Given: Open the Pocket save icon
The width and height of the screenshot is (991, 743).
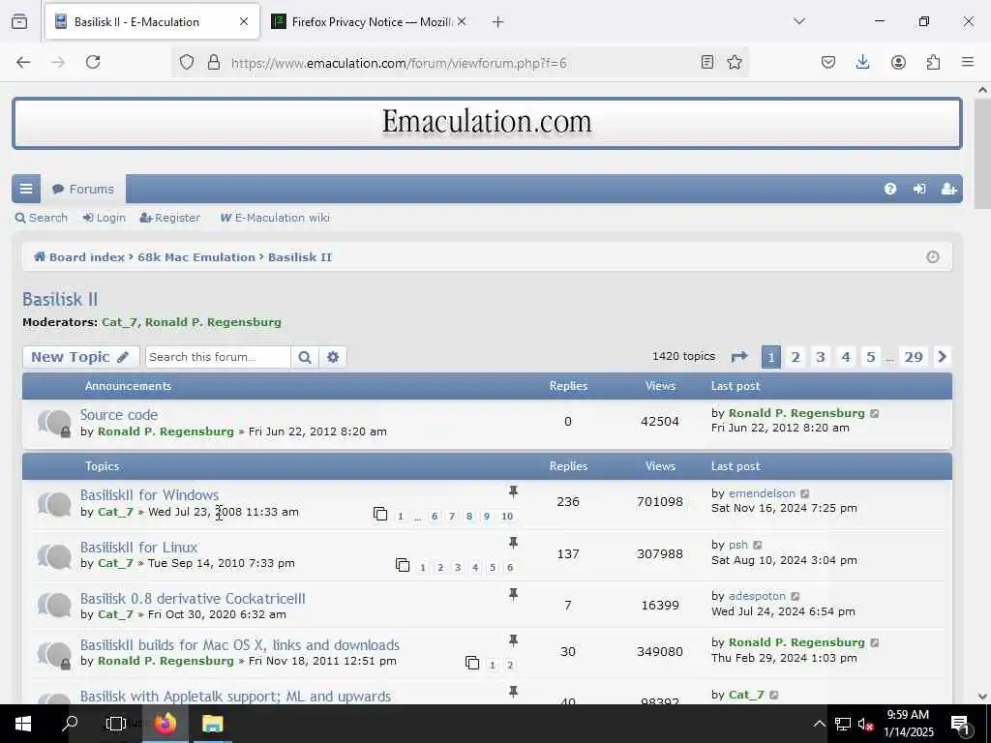Looking at the screenshot, I should [828, 62].
